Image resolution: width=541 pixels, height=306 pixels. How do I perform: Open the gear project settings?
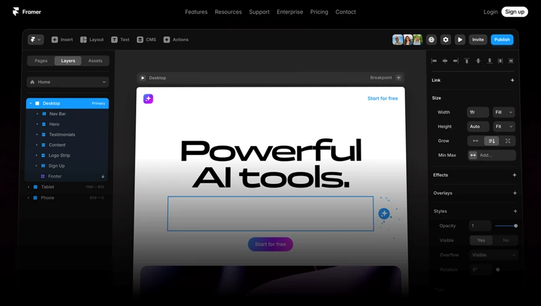(x=446, y=40)
